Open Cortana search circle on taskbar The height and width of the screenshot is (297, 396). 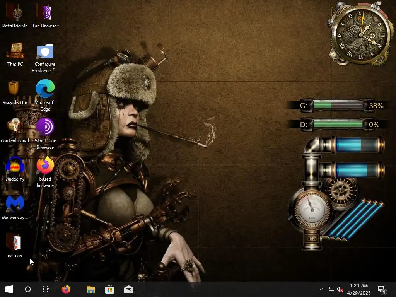click(x=28, y=289)
